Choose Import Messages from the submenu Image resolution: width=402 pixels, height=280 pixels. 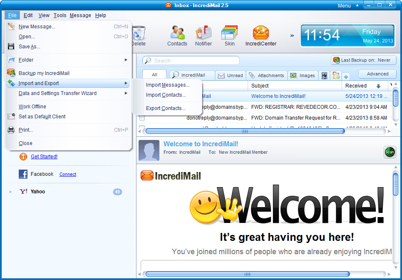click(168, 85)
